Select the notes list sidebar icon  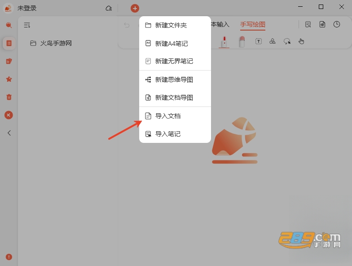click(x=9, y=43)
